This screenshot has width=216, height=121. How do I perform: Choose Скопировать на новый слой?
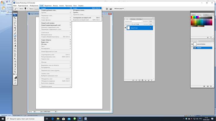coord(86,18)
